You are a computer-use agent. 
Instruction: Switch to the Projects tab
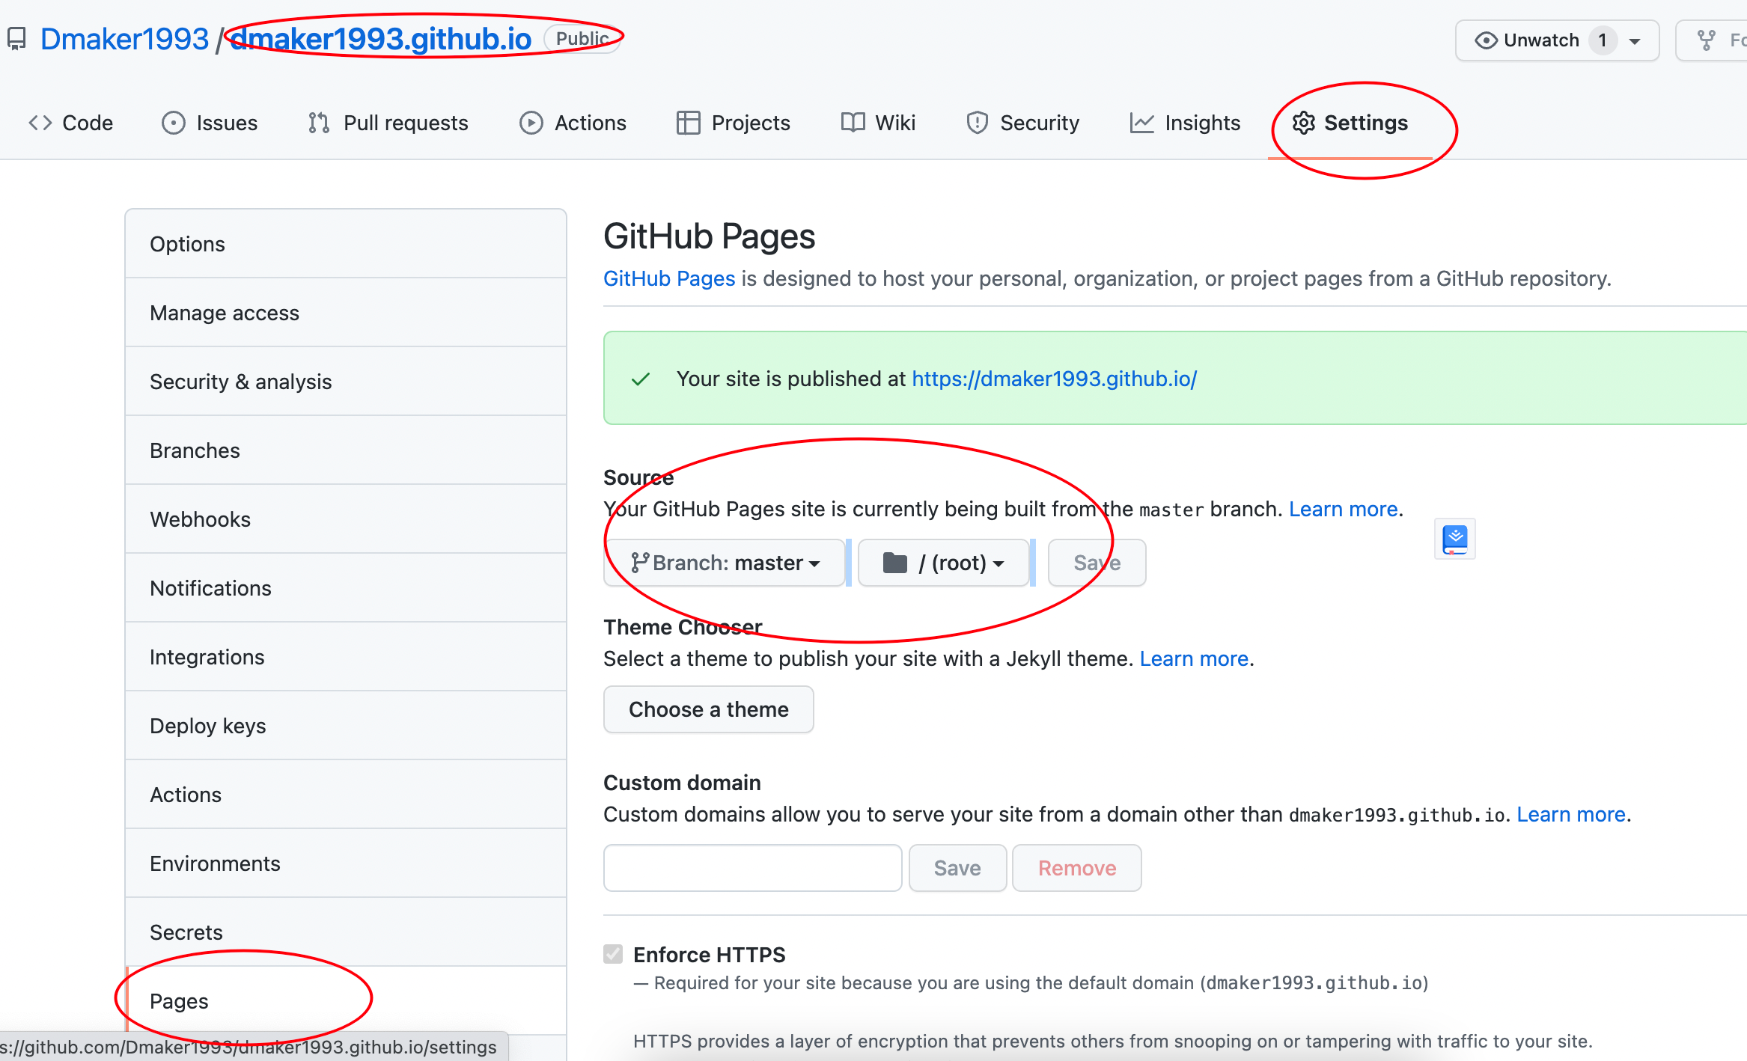click(x=734, y=123)
